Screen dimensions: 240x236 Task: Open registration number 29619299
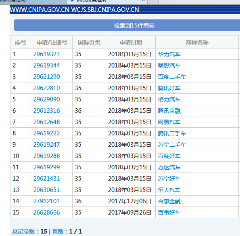(46, 167)
